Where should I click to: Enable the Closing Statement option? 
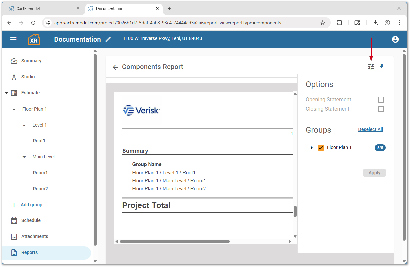click(381, 109)
